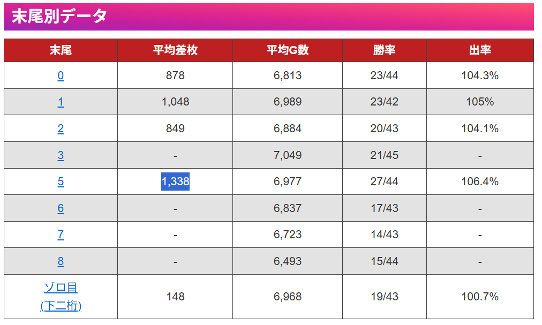Open the 末尾 8 link

point(61,261)
